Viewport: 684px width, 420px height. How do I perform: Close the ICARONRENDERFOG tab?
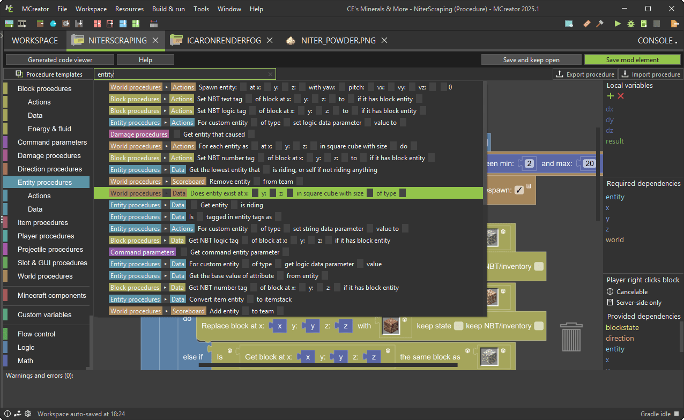pyautogui.click(x=270, y=40)
